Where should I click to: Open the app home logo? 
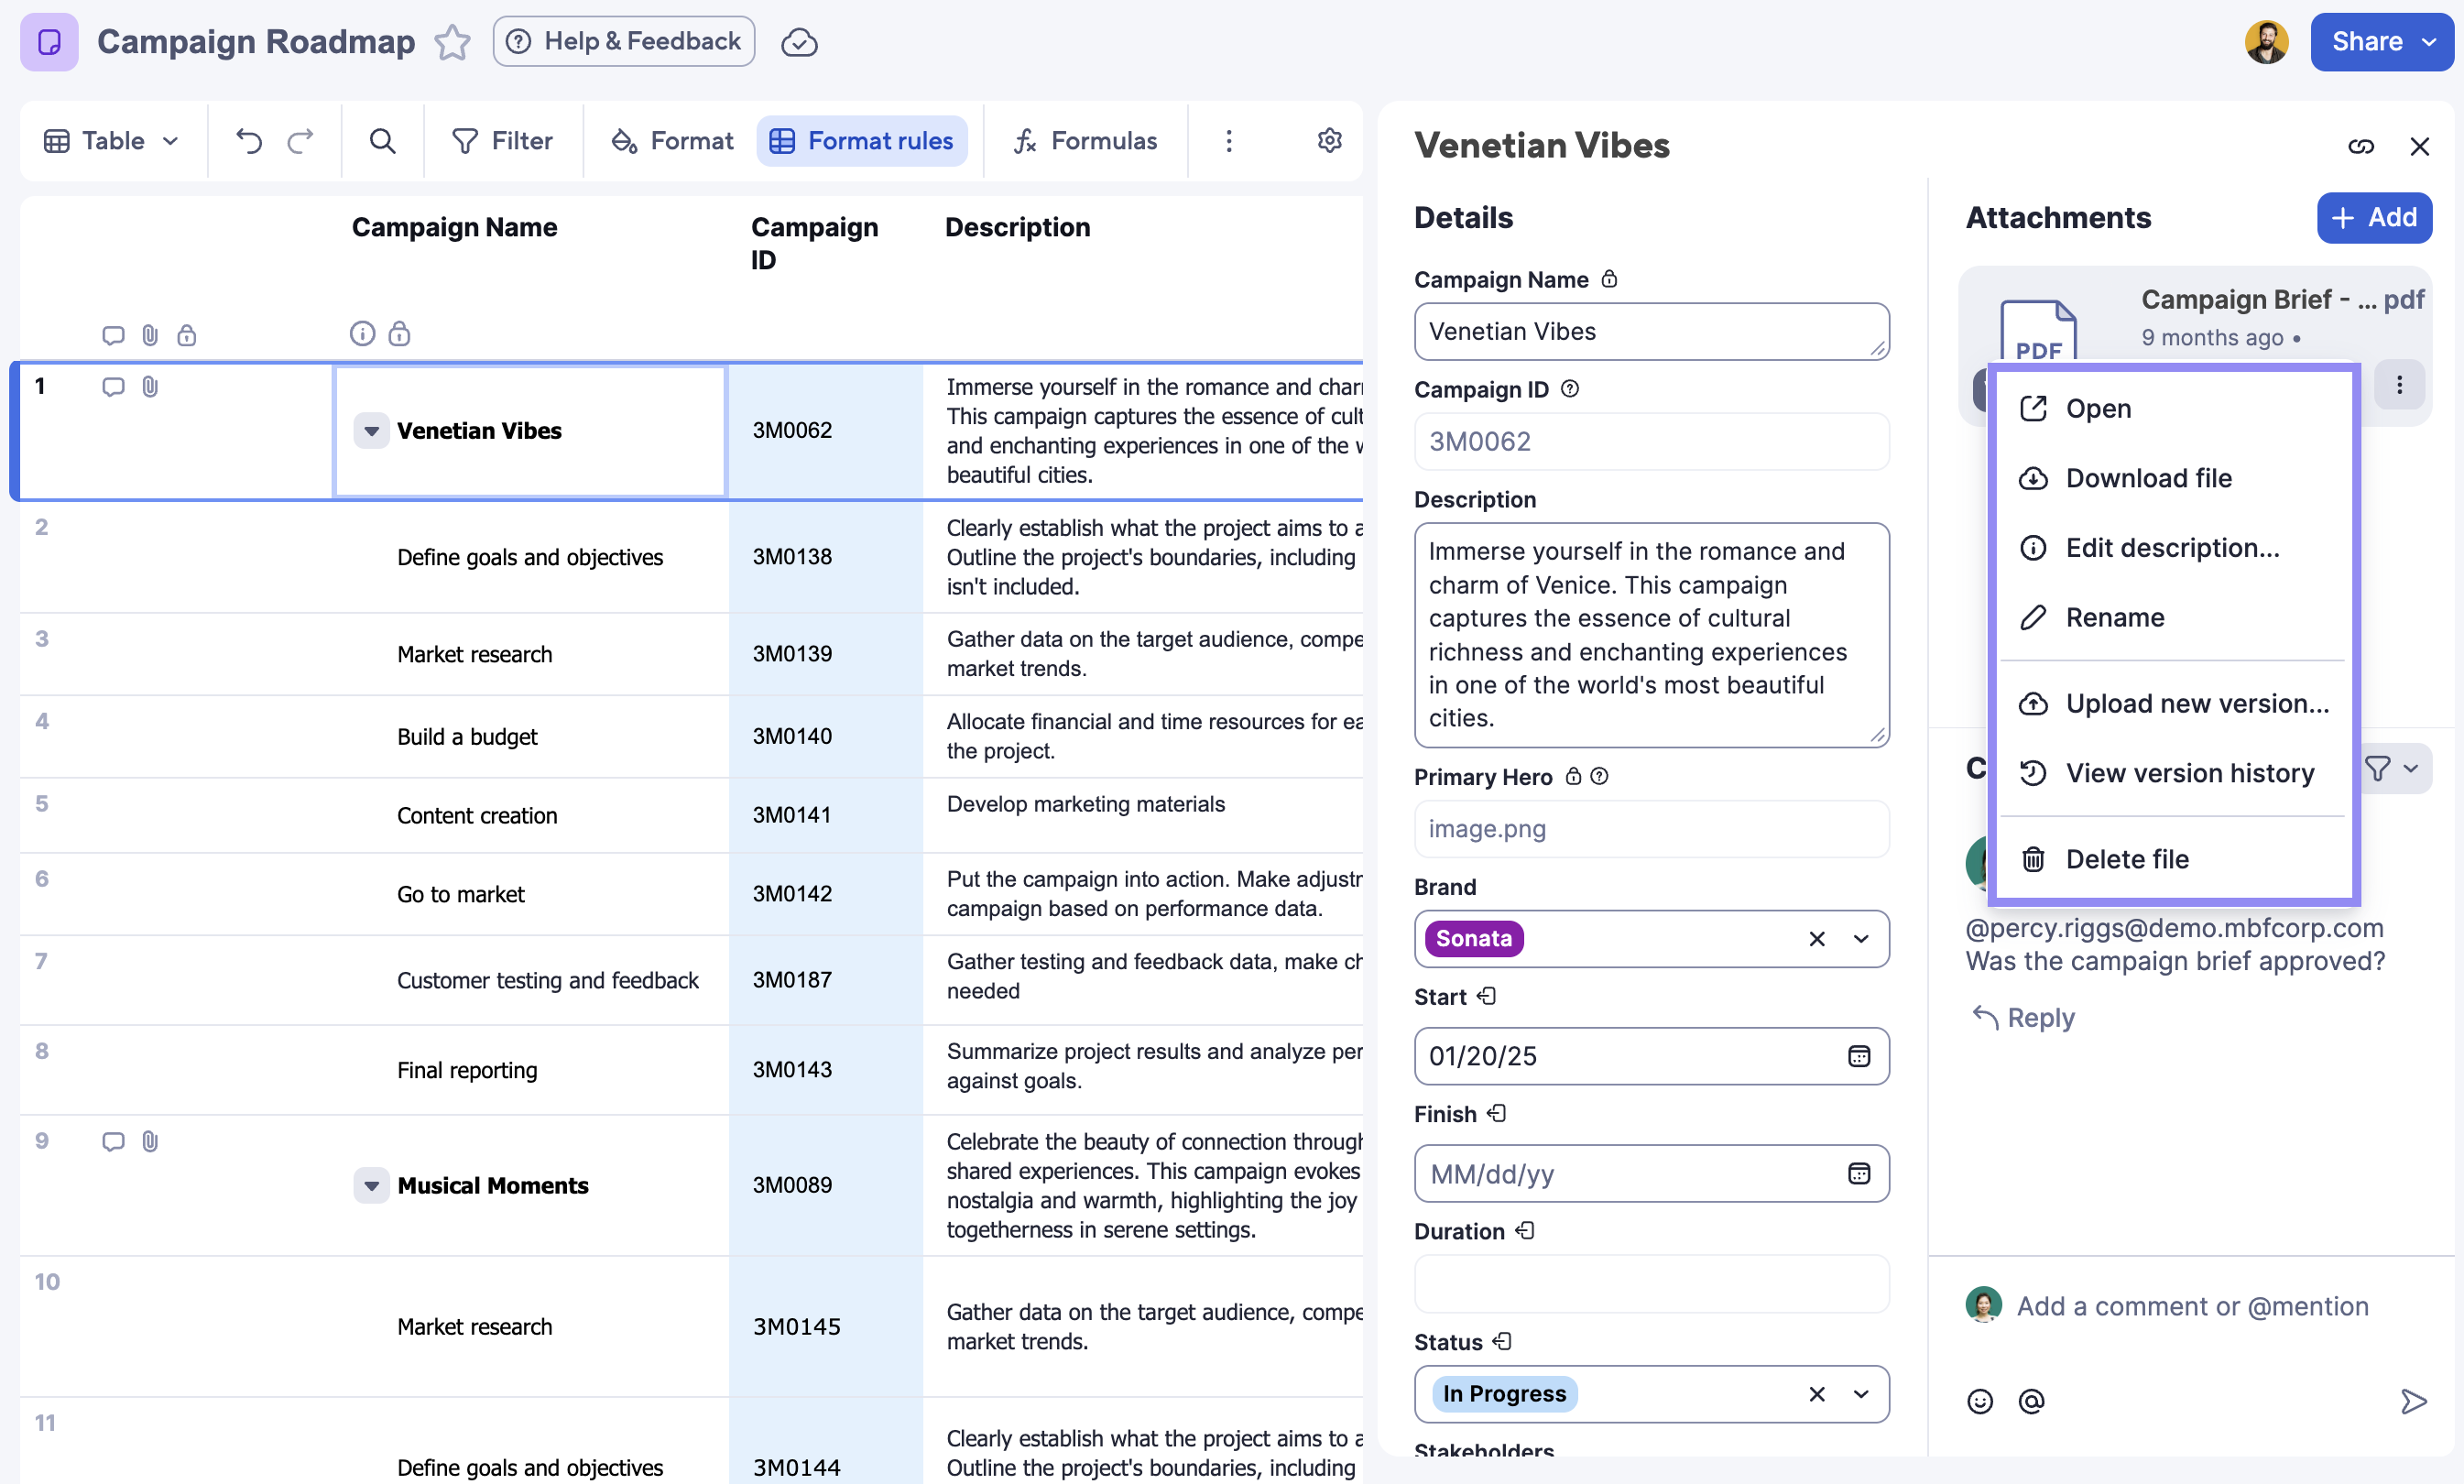(x=49, y=42)
